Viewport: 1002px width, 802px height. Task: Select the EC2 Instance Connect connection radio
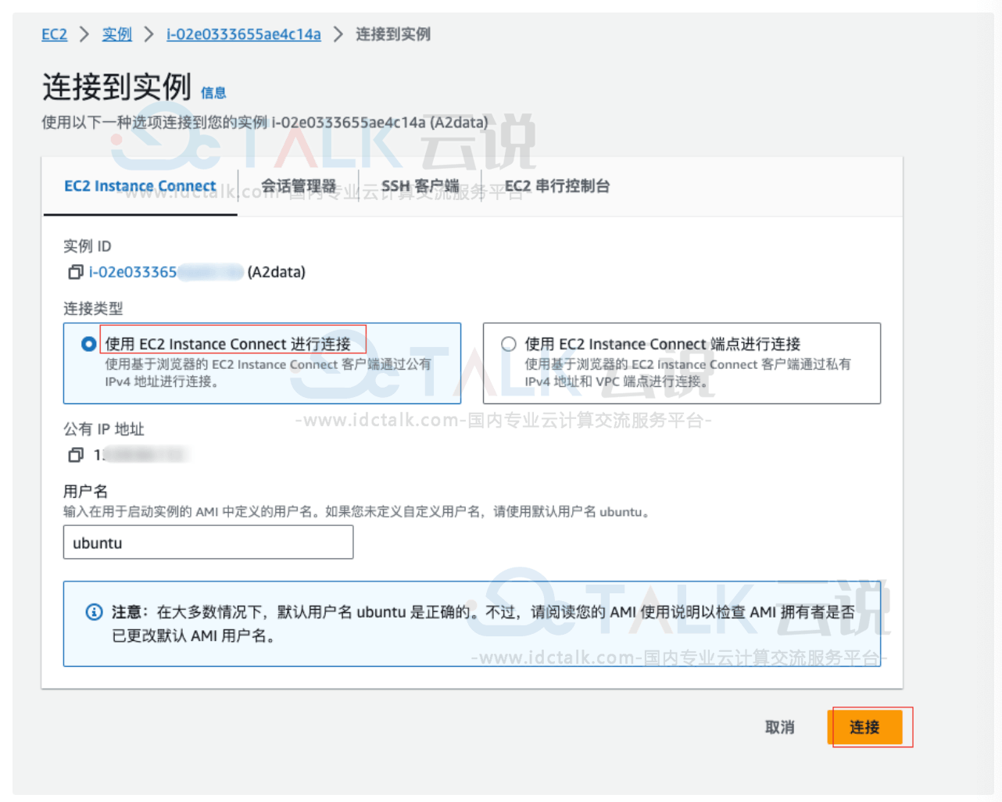point(88,344)
